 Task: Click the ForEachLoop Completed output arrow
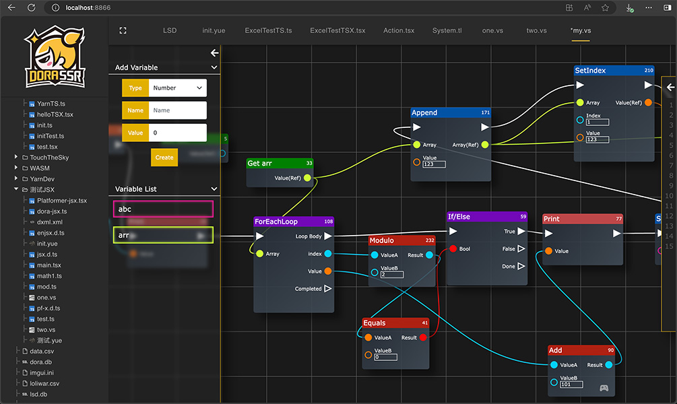[327, 289]
